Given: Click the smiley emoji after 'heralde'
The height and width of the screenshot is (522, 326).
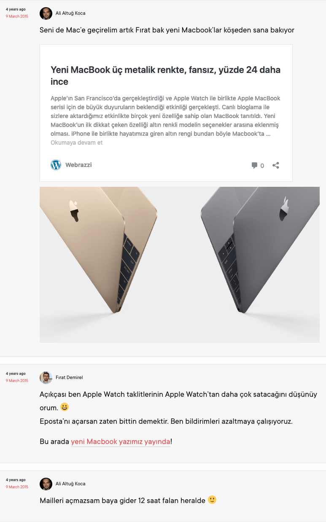Looking at the screenshot, I should point(212,500).
